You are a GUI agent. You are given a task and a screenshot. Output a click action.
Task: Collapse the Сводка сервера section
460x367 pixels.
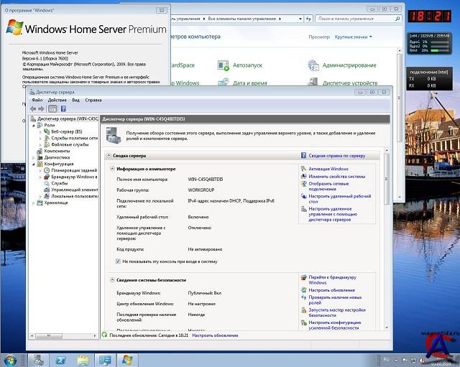(109, 155)
